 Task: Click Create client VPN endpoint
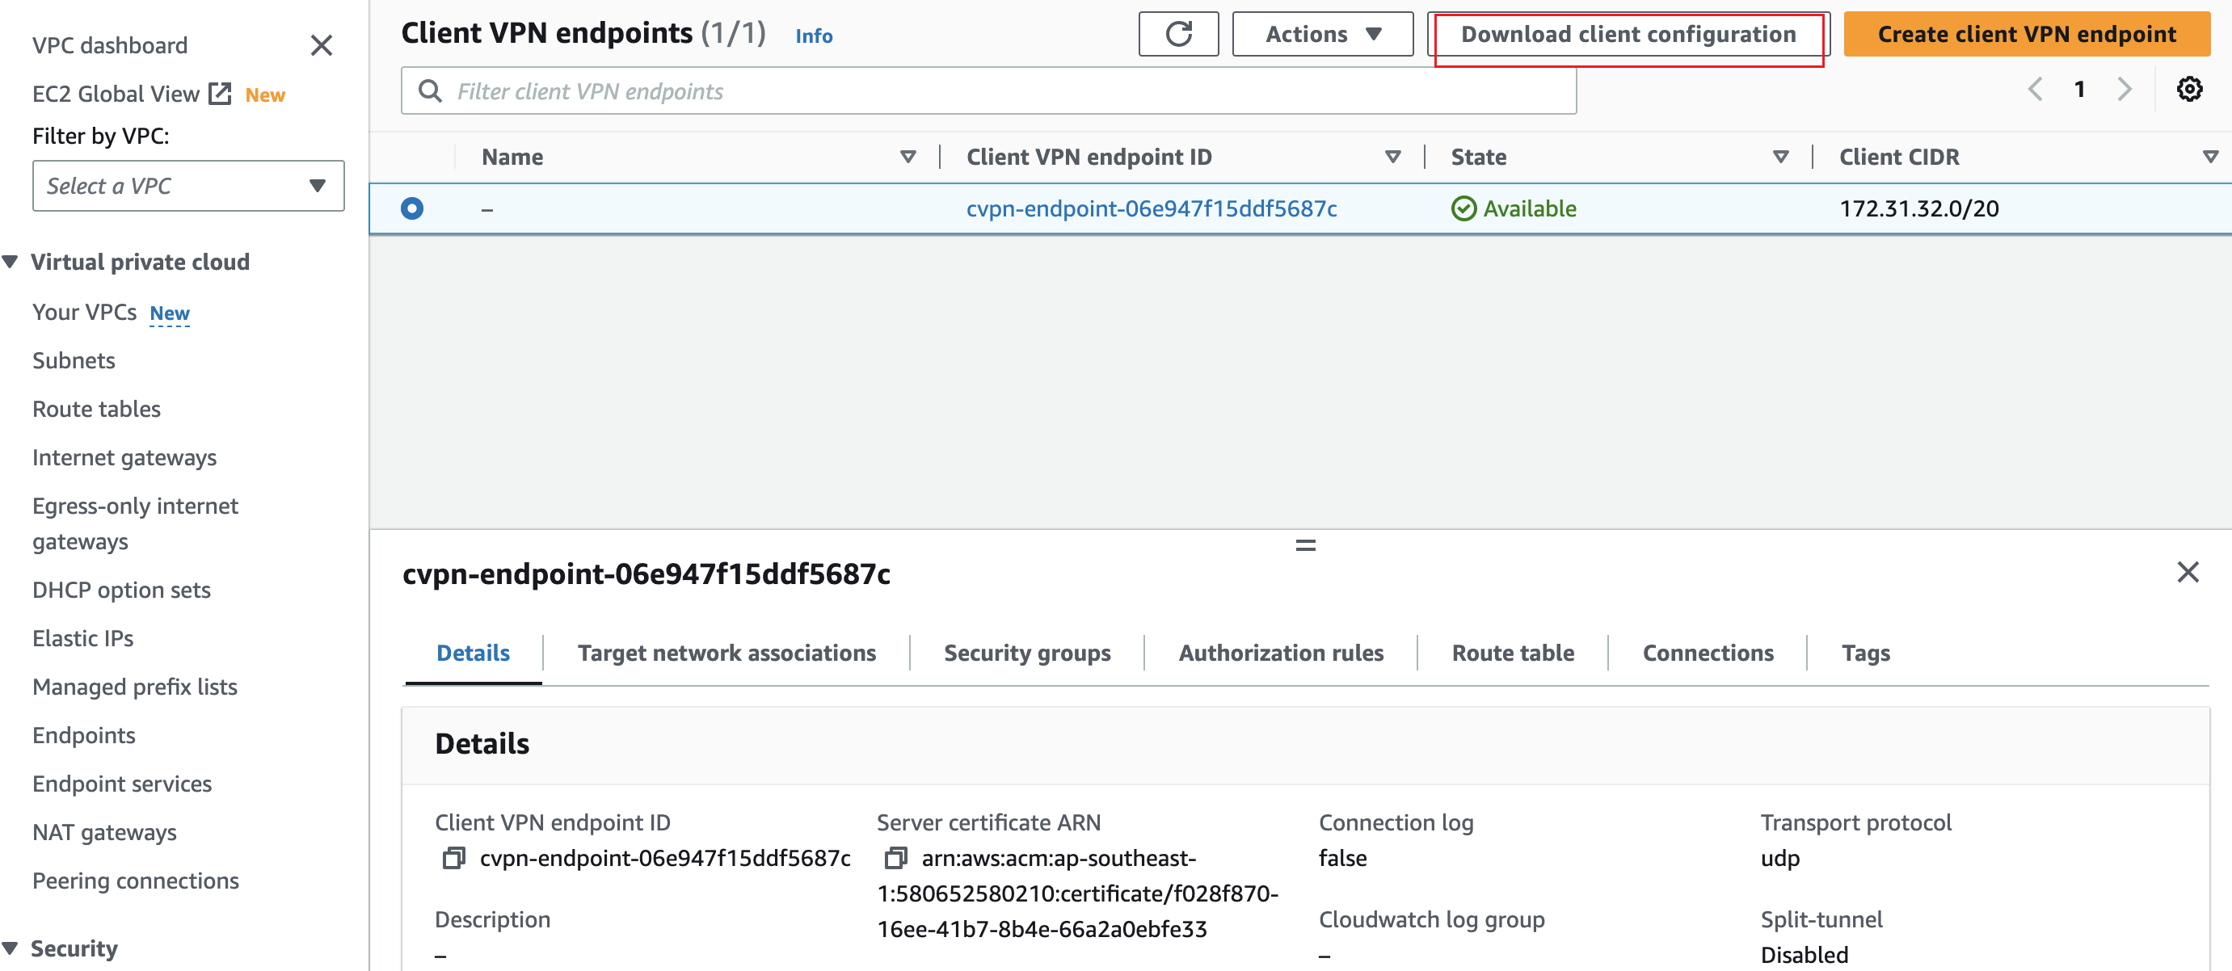pos(2026,34)
